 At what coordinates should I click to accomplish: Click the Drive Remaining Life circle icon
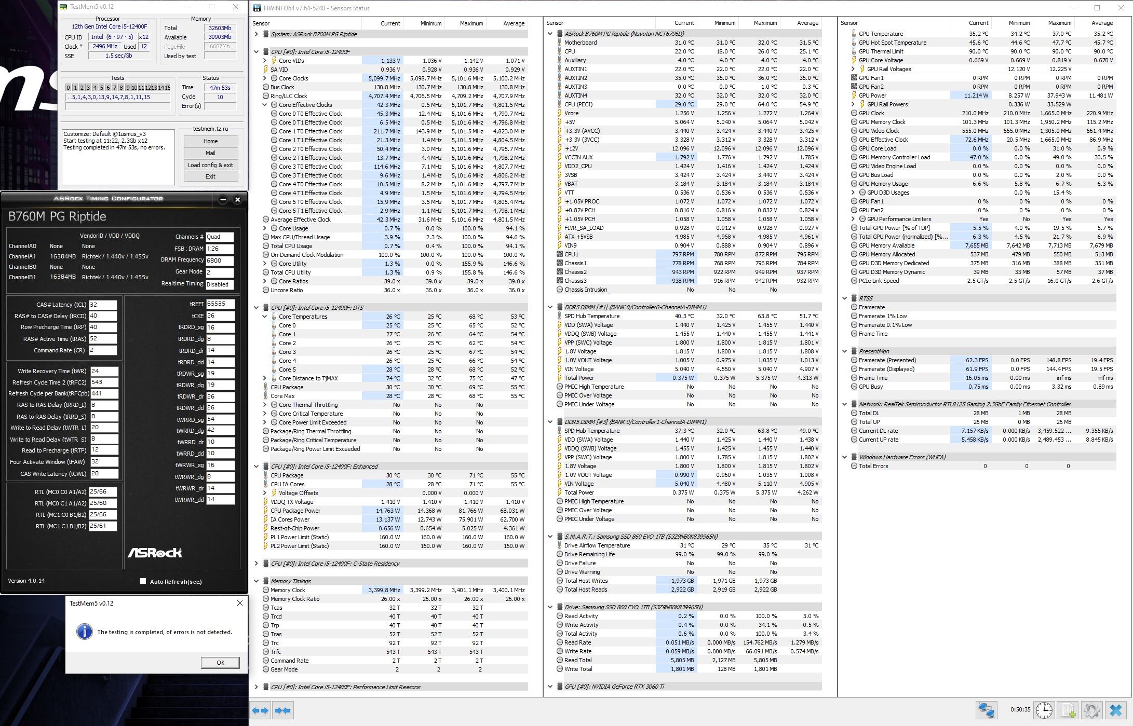560,554
